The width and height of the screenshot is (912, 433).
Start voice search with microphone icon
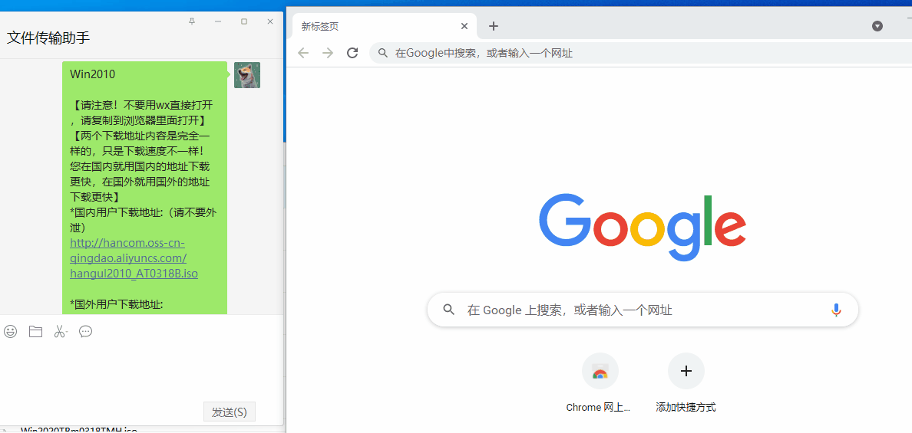836,310
